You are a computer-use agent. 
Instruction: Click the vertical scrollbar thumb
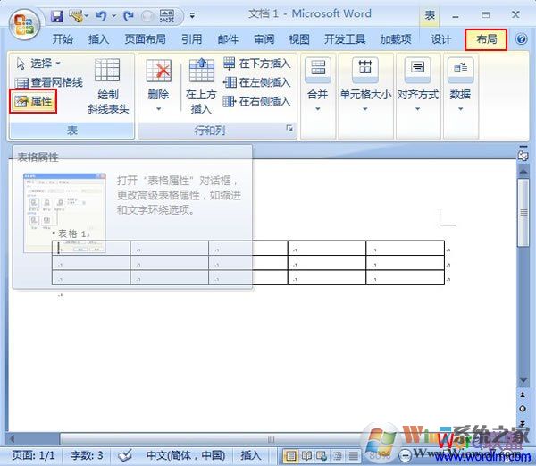523,212
